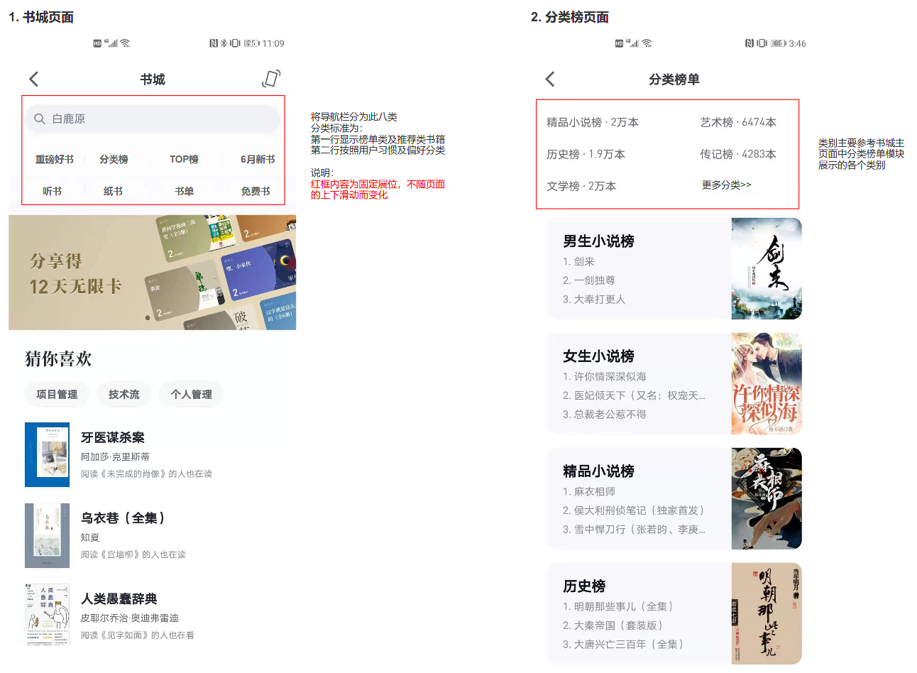Tap the WiFi icon on the 分类榜单 page
The height and width of the screenshot is (673, 917).
pyautogui.click(x=645, y=43)
